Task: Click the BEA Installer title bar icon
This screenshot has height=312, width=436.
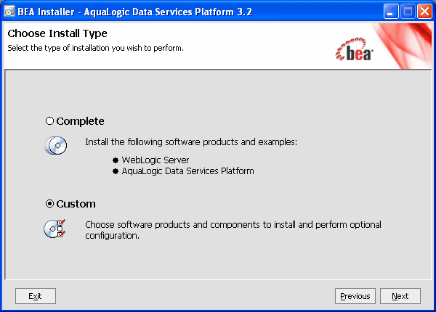Action: point(9,12)
